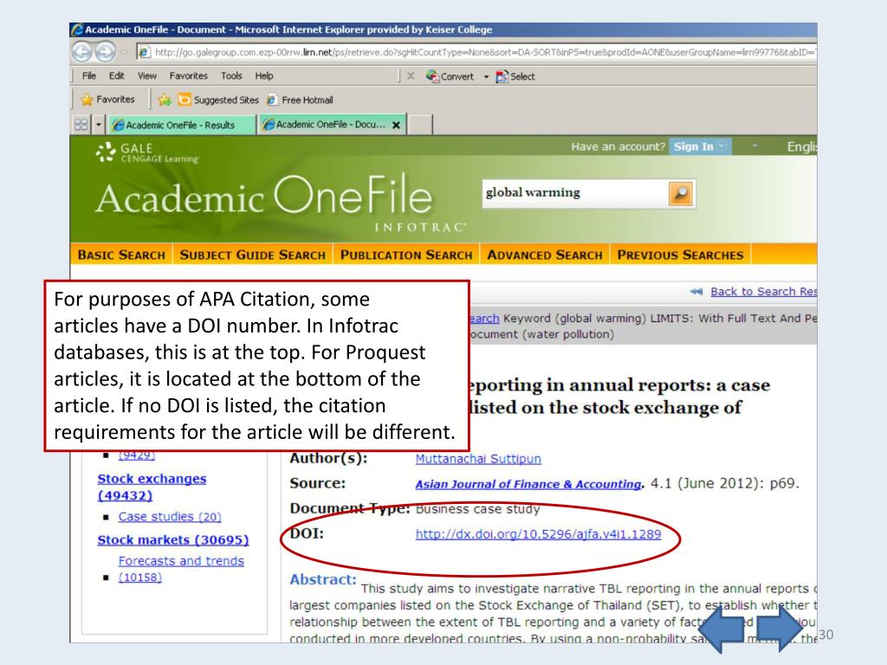Click the Convert toolbar button
Image resolution: width=887 pixels, height=665 pixels.
(x=450, y=76)
